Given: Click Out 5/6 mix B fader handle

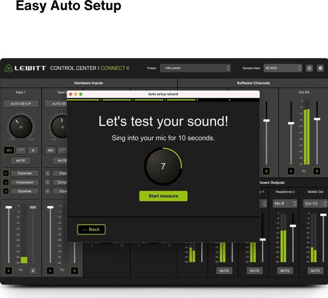Looking at the screenshot, I should coord(317,119).
